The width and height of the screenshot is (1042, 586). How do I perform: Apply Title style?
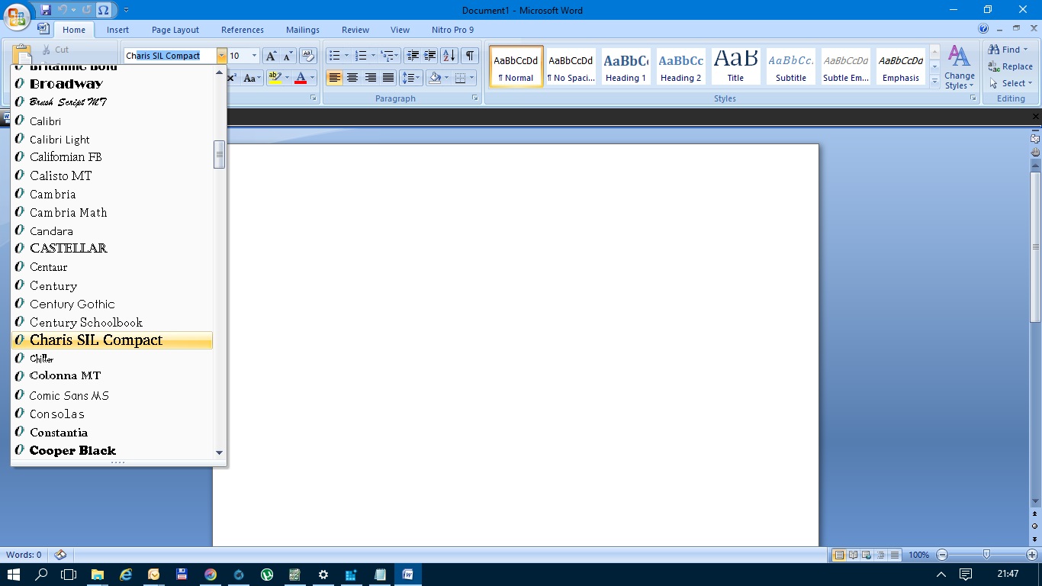pyautogui.click(x=735, y=66)
